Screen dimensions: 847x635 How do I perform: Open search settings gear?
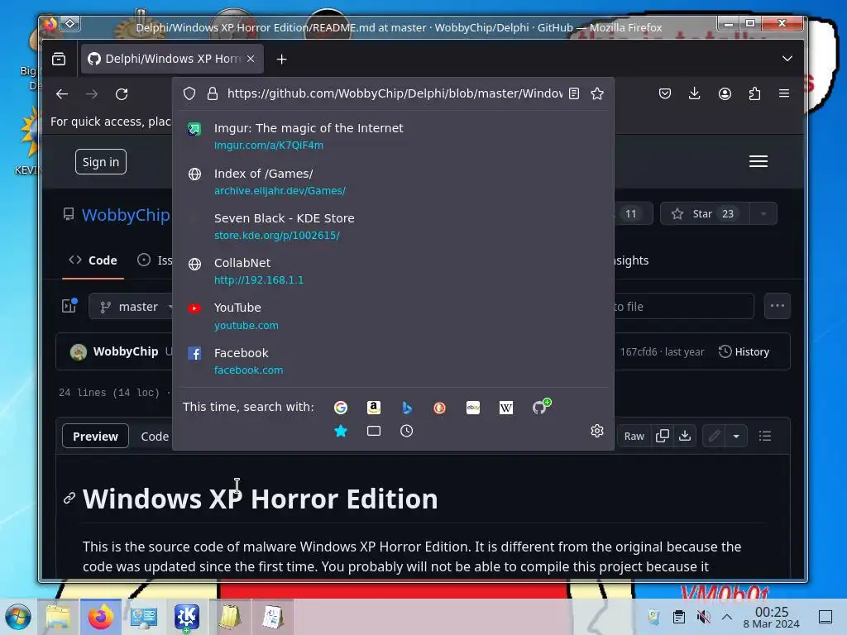(x=597, y=431)
